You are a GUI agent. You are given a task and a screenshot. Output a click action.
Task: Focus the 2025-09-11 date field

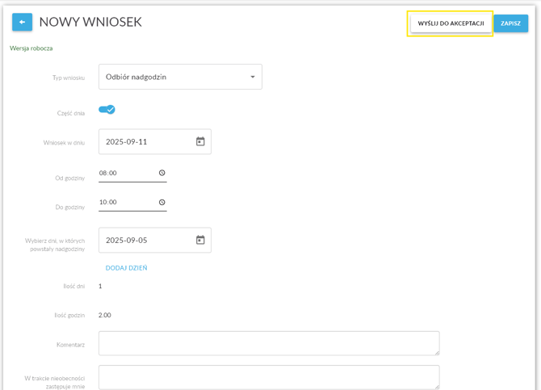point(145,141)
